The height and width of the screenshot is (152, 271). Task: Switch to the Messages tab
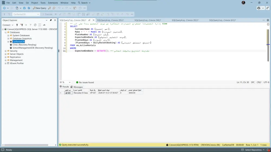(x=77, y=87)
